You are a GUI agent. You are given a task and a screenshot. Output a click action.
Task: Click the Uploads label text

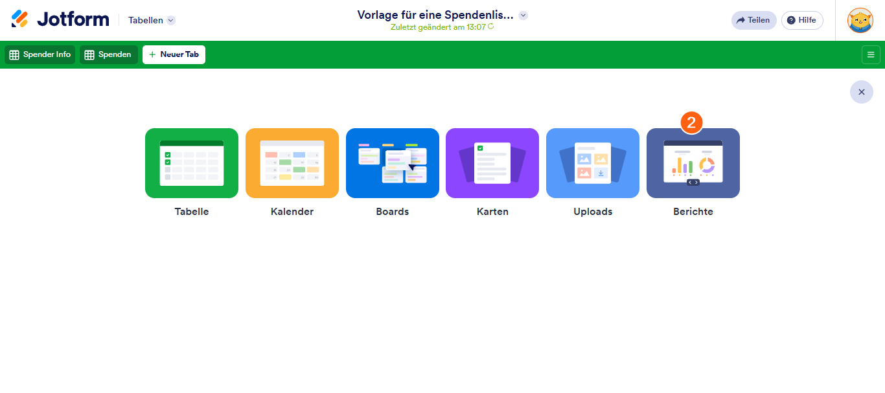[593, 212]
